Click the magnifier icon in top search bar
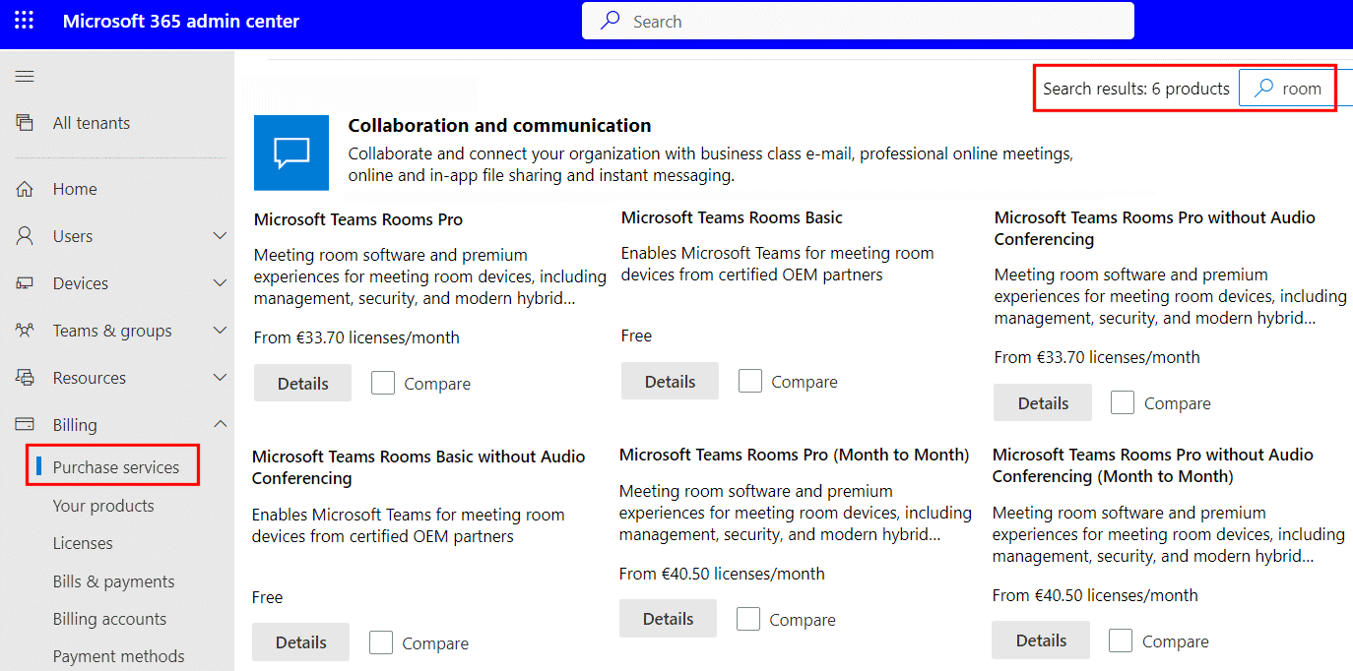This screenshot has width=1353, height=671. pyautogui.click(x=611, y=21)
